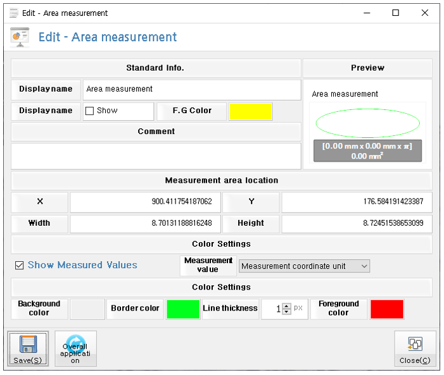The width and height of the screenshot is (444, 375).
Task: Open the Measurement coordinate unit dropdown
Action: (x=304, y=266)
